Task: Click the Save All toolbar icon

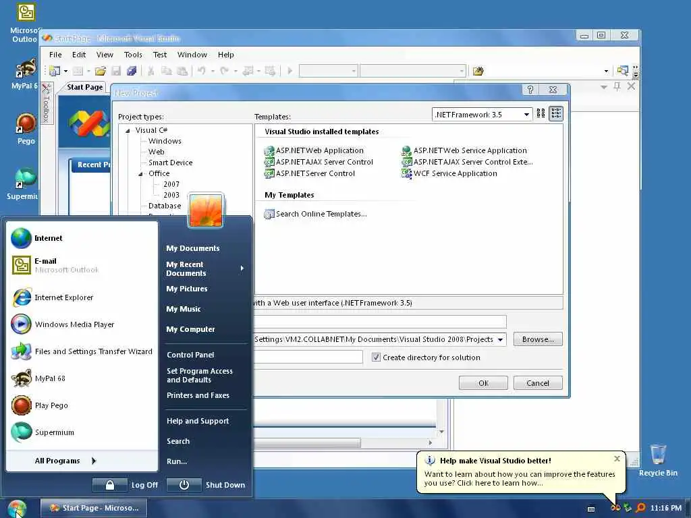Action: 132,70
